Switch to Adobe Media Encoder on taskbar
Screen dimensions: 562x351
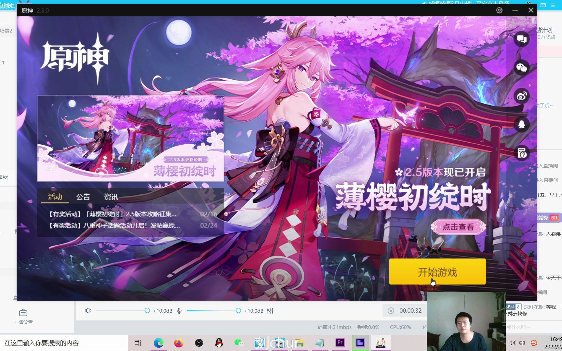360,343
